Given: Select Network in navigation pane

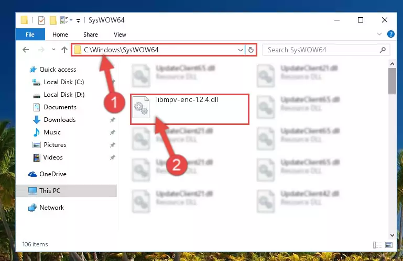Looking at the screenshot, I should 52,207.
